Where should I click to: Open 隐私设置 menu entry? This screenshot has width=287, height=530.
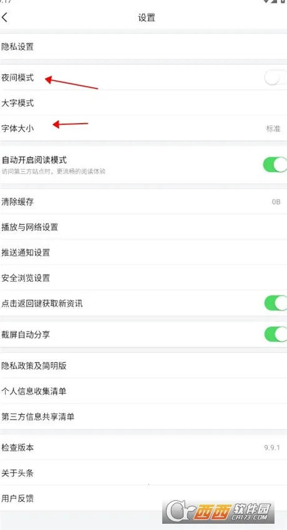click(143, 46)
